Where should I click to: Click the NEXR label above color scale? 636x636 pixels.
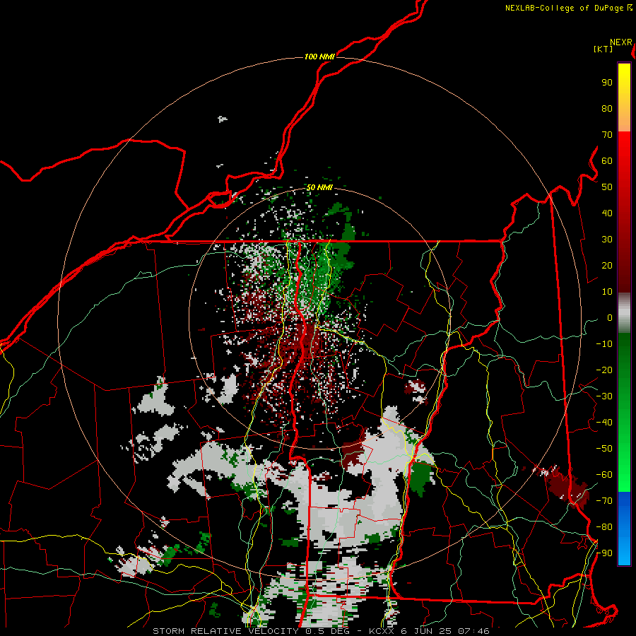point(621,42)
